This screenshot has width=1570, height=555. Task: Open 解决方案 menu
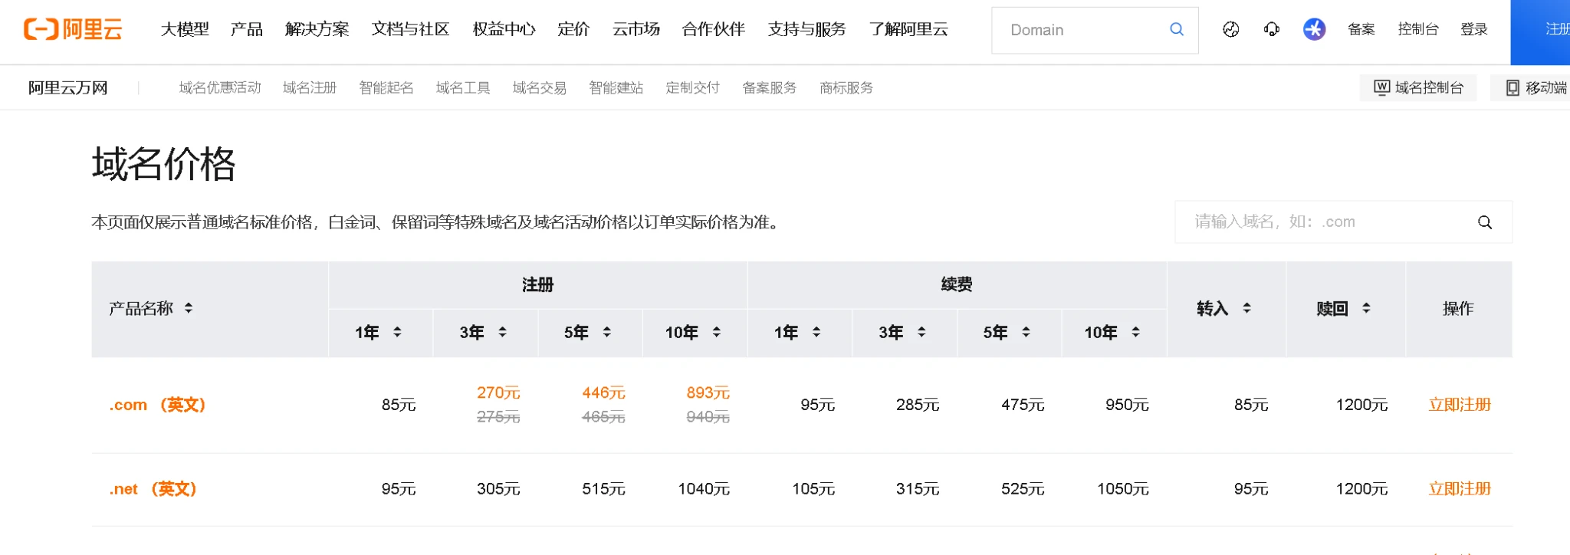pos(317,29)
